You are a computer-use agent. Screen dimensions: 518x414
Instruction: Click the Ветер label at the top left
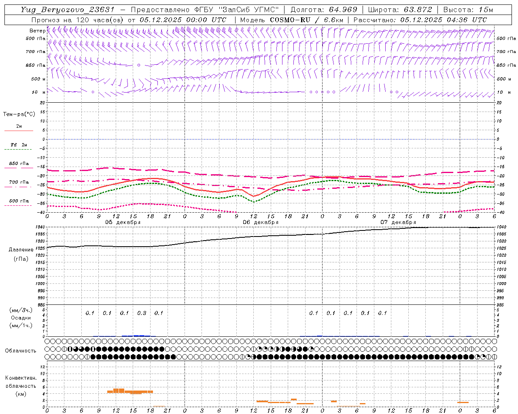(37, 31)
